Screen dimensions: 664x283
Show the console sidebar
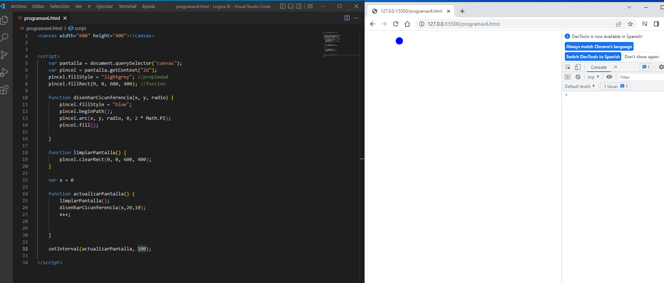568,77
